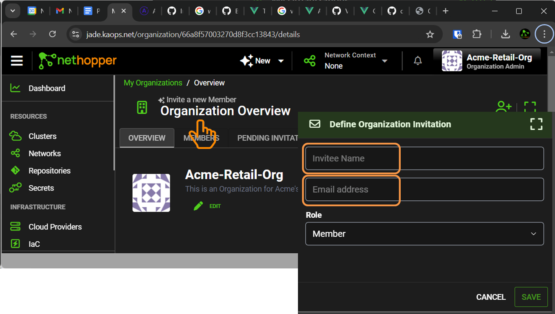Open the Chrome three-dot menu
This screenshot has height=314, width=555.
click(x=544, y=34)
